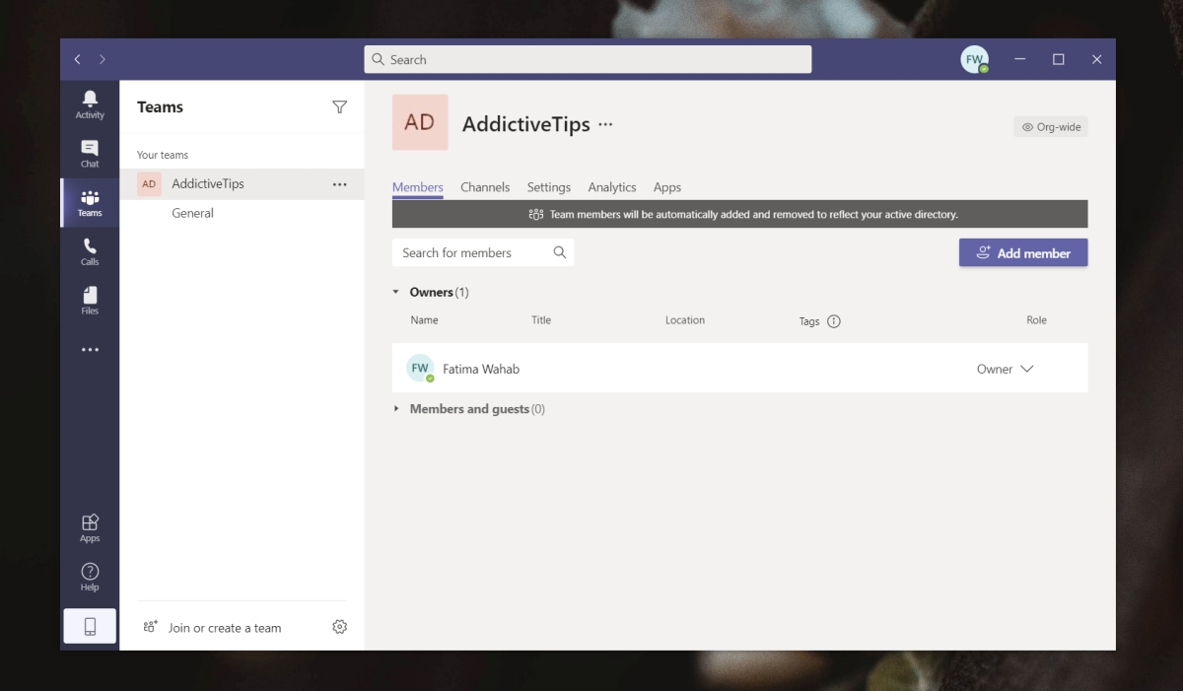Open Files in the sidebar
This screenshot has height=691, width=1183.
tap(90, 301)
